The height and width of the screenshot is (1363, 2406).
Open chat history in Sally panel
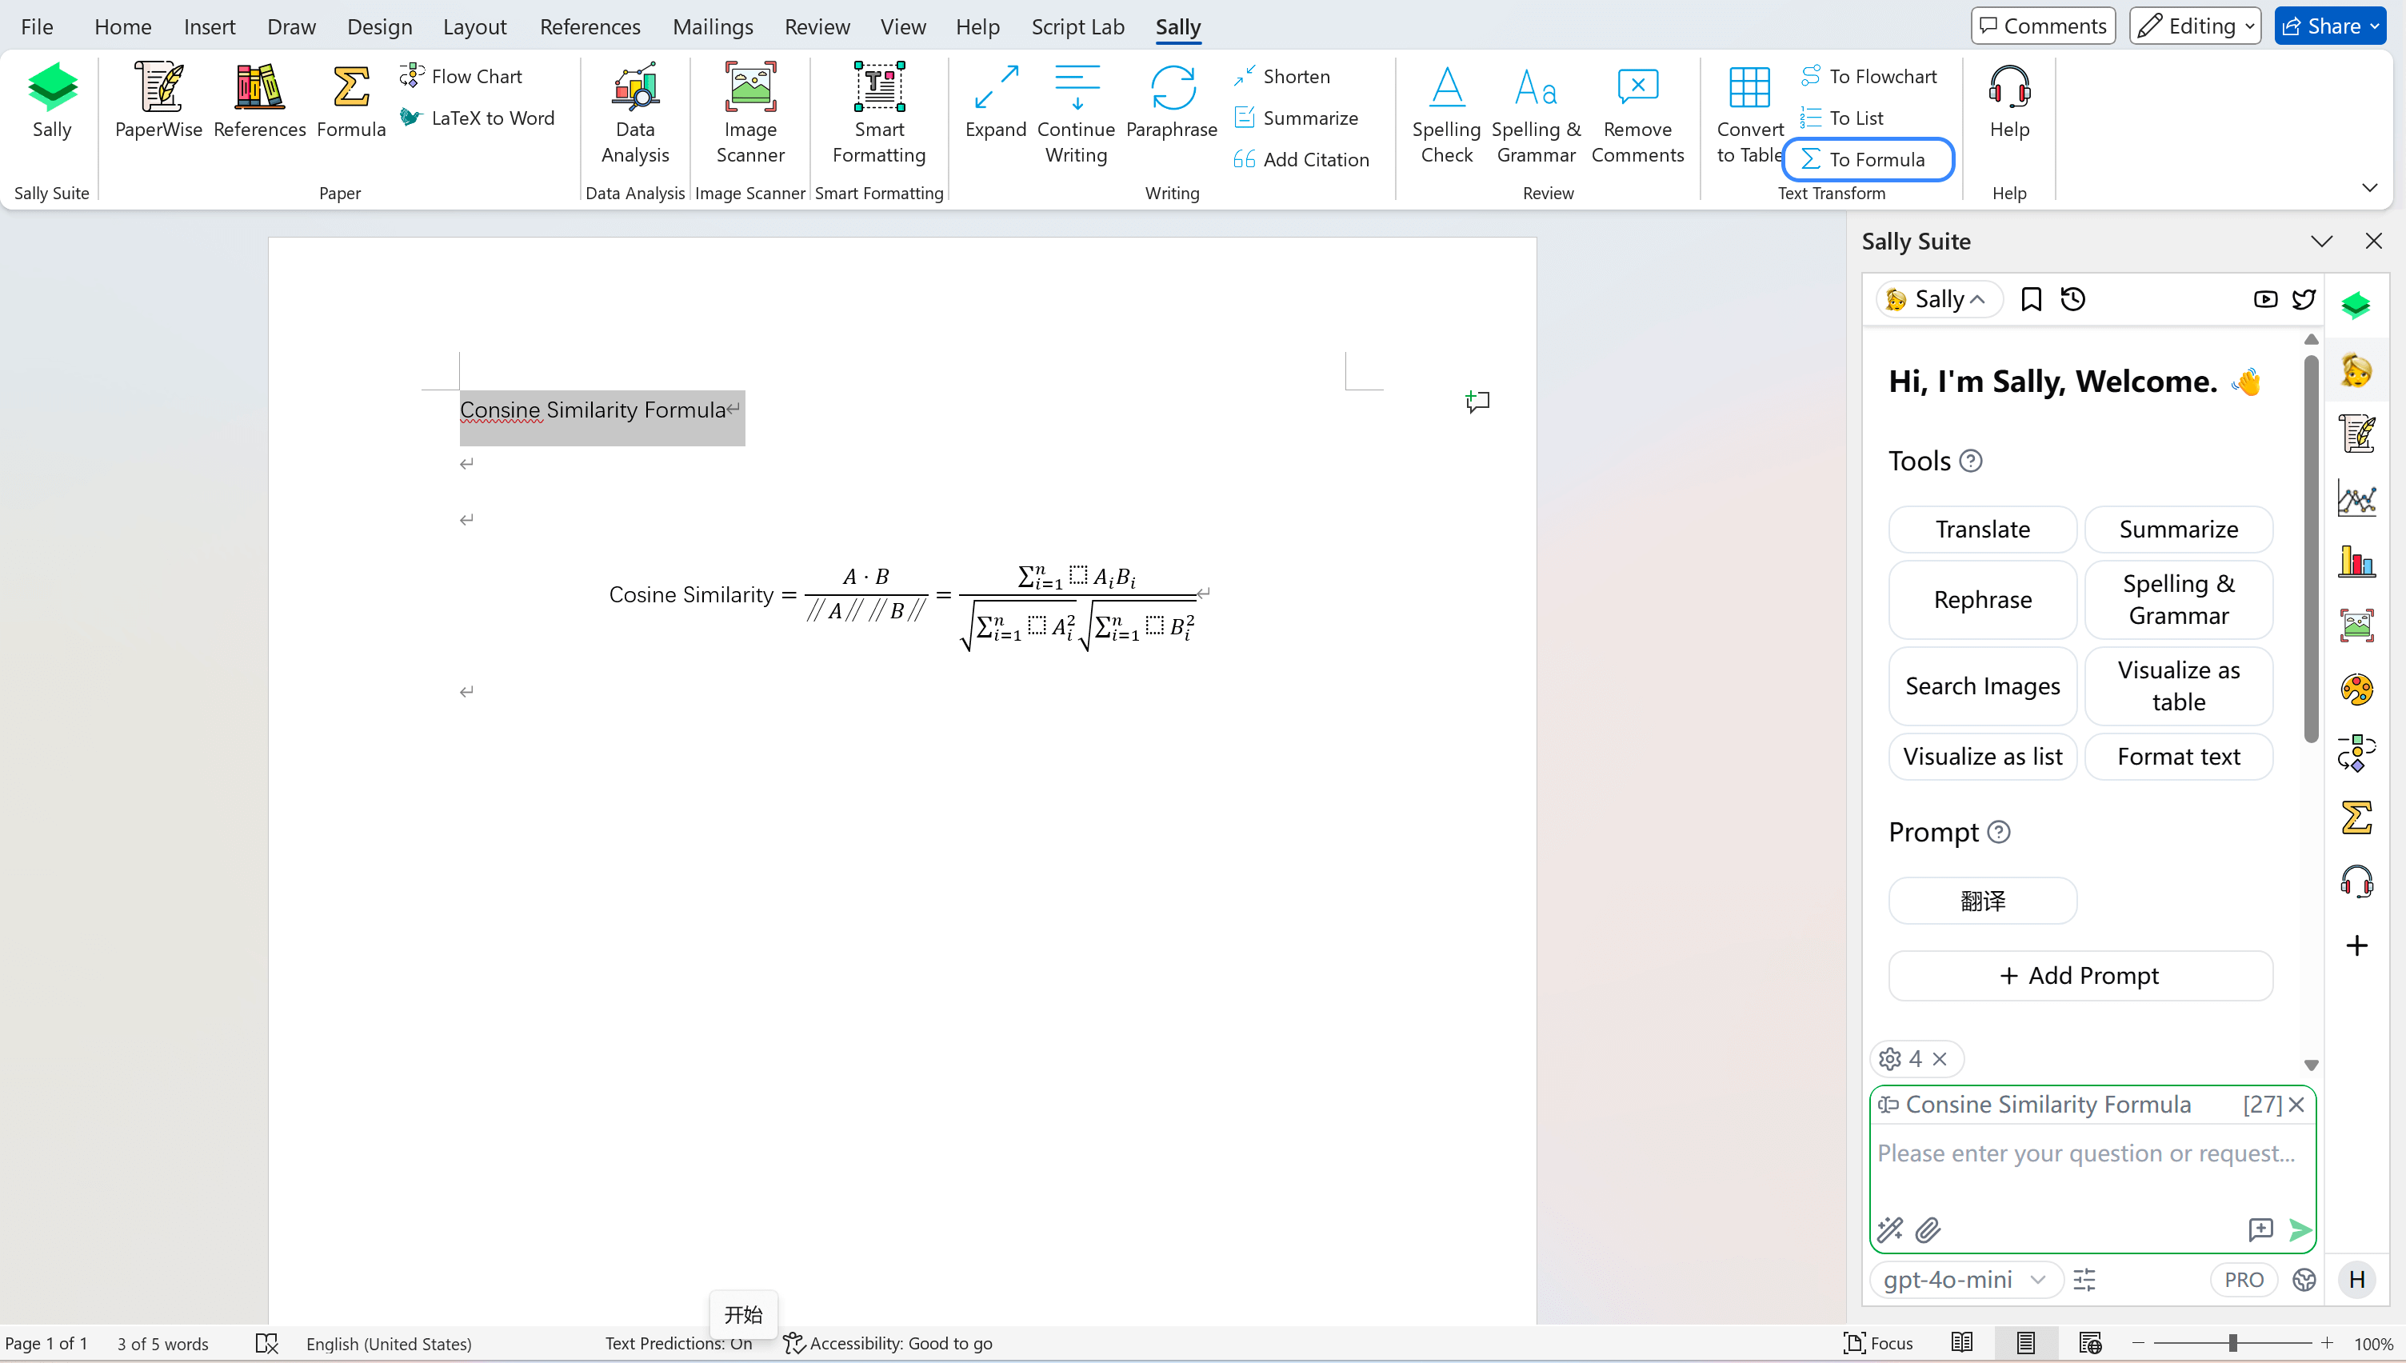pos(2072,298)
